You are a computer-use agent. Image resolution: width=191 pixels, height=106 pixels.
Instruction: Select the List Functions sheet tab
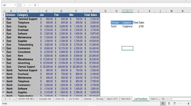pyautogui.click(x=141, y=99)
